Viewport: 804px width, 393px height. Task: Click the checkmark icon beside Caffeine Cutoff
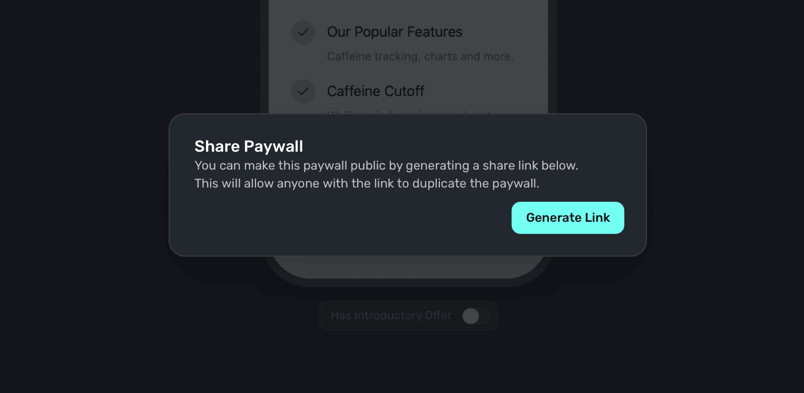coord(303,91)
